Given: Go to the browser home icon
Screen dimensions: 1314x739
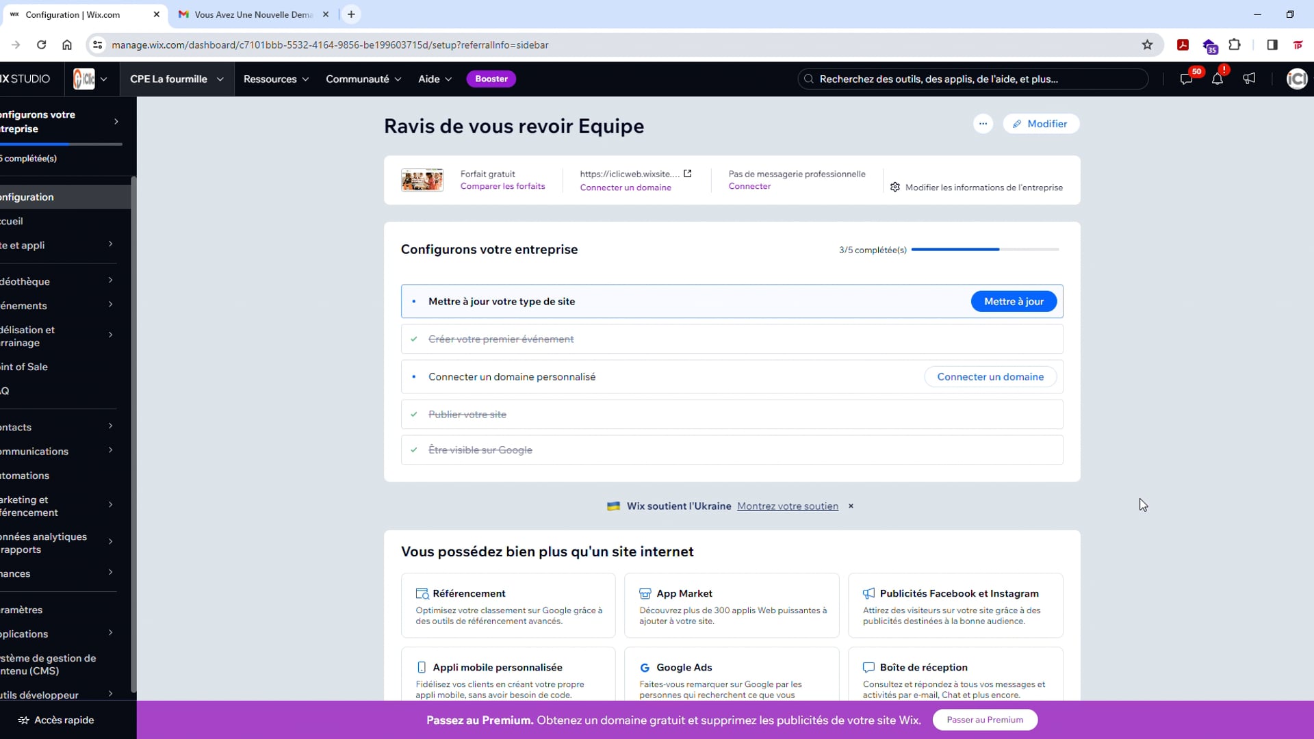Looking at the screenshot, I should click(67, 45).
